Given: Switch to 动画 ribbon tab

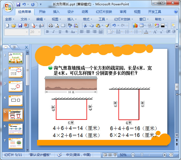Looking at the screenshot, I should pyautogui.click(x=85, y=12).
